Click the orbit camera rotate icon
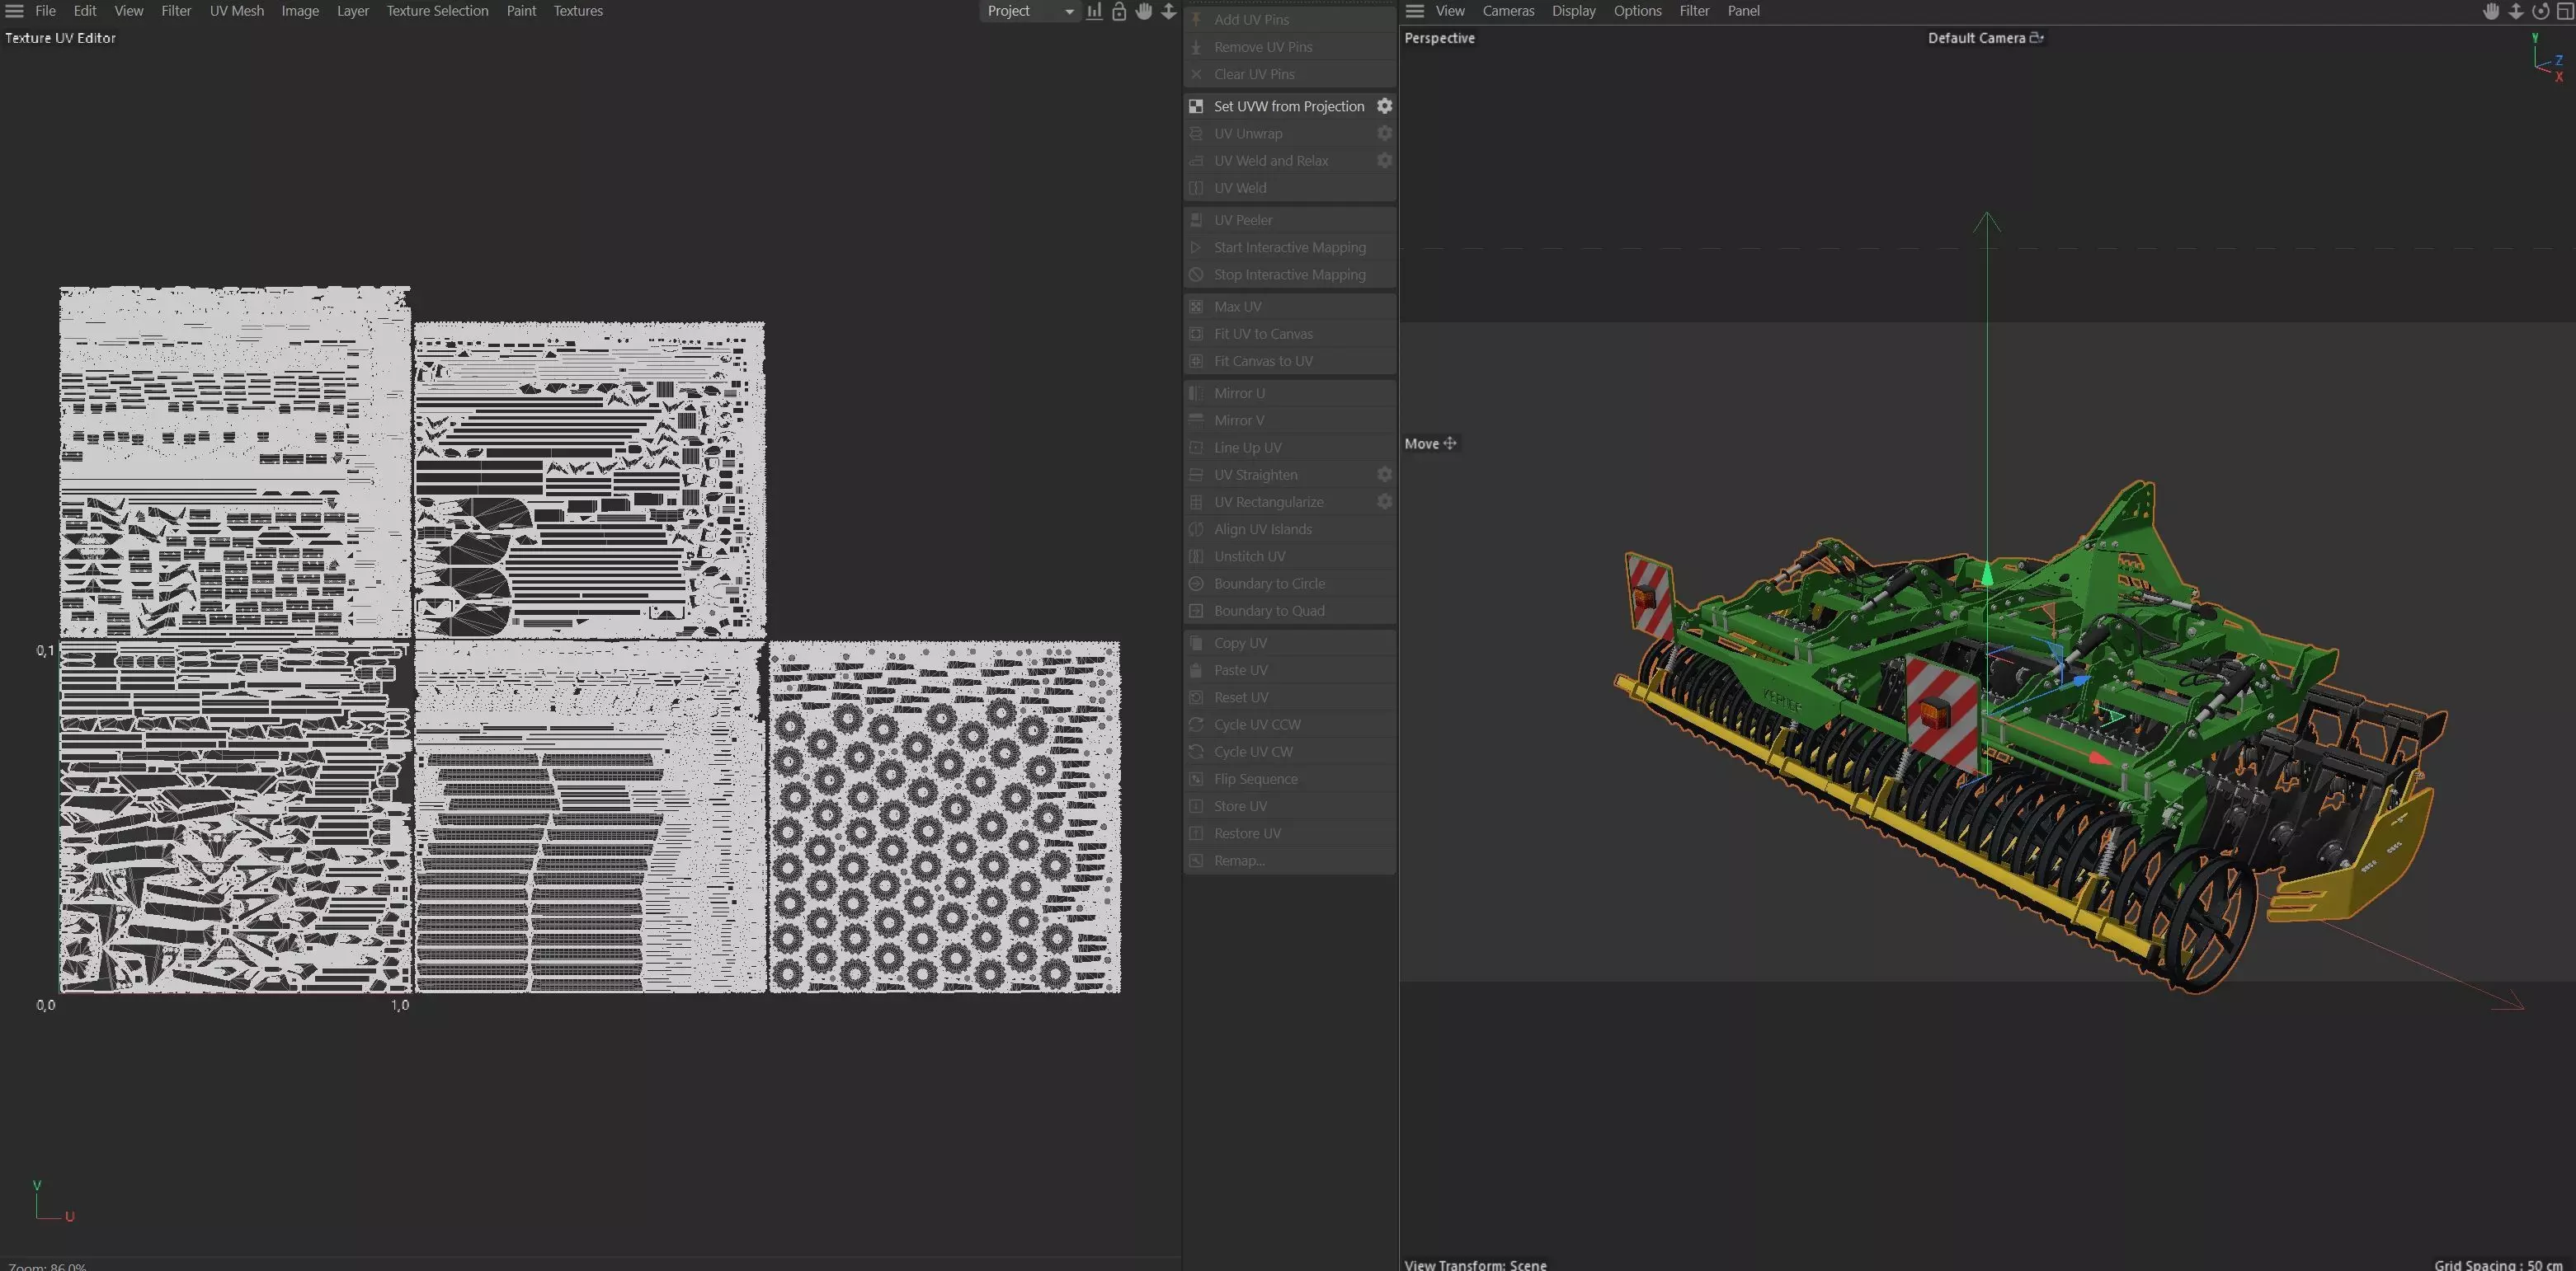2576x1271 pixels. click(2540, 11)
